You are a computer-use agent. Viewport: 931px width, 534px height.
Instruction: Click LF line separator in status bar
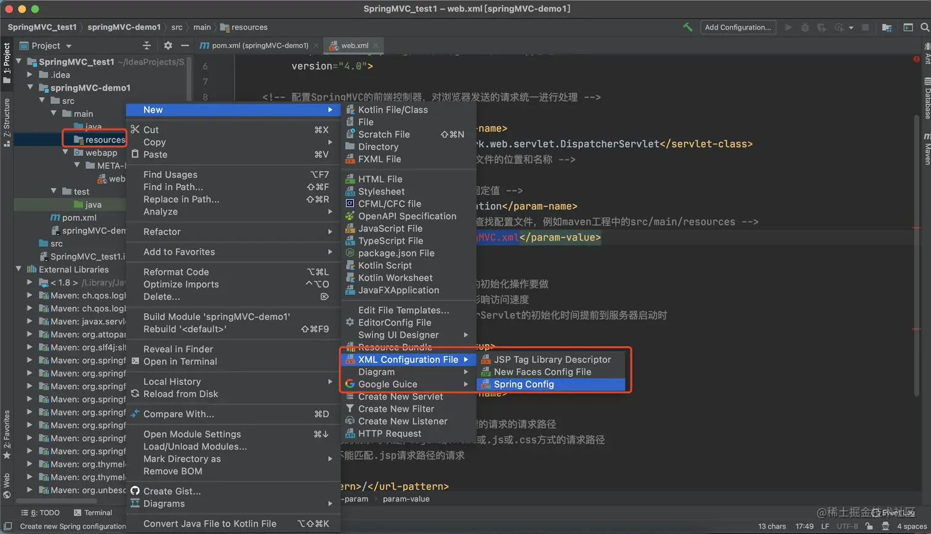pyautogui.click(x=824, y=526)
